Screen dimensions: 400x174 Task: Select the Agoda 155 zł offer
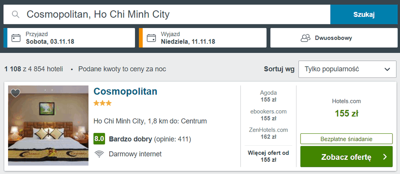pos(268,96)
